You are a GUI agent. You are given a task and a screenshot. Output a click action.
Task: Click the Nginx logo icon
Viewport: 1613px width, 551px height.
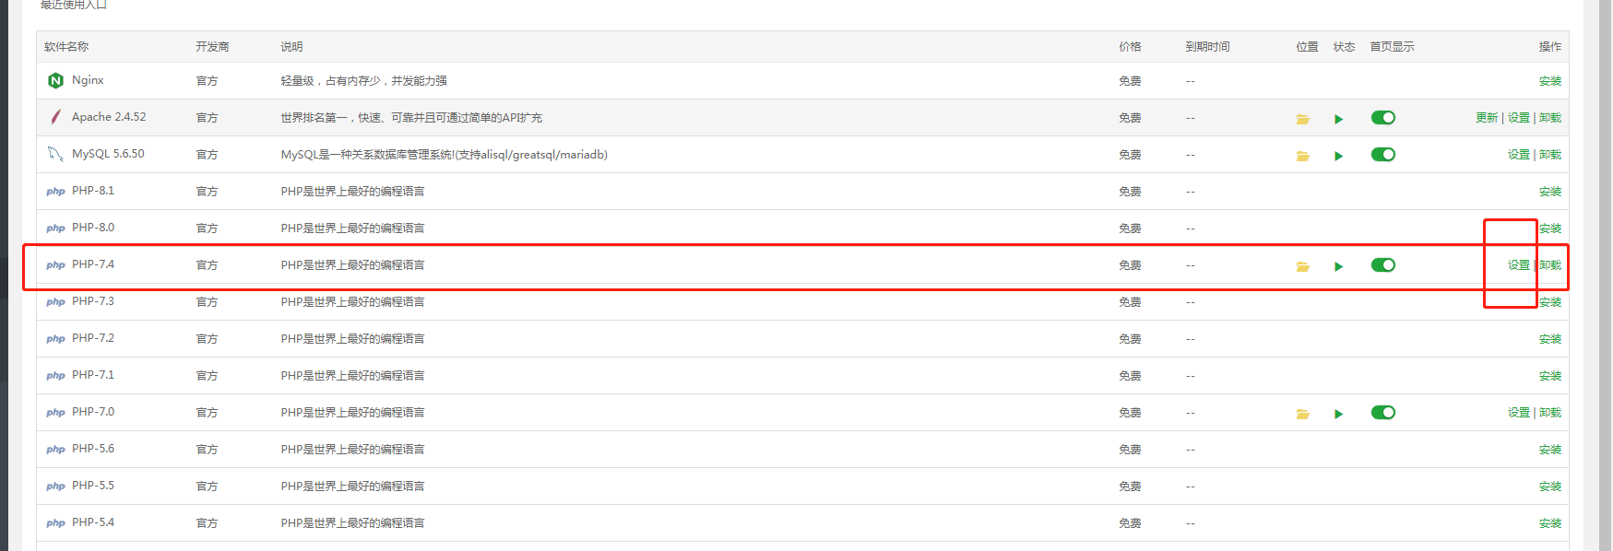[55, 81]
